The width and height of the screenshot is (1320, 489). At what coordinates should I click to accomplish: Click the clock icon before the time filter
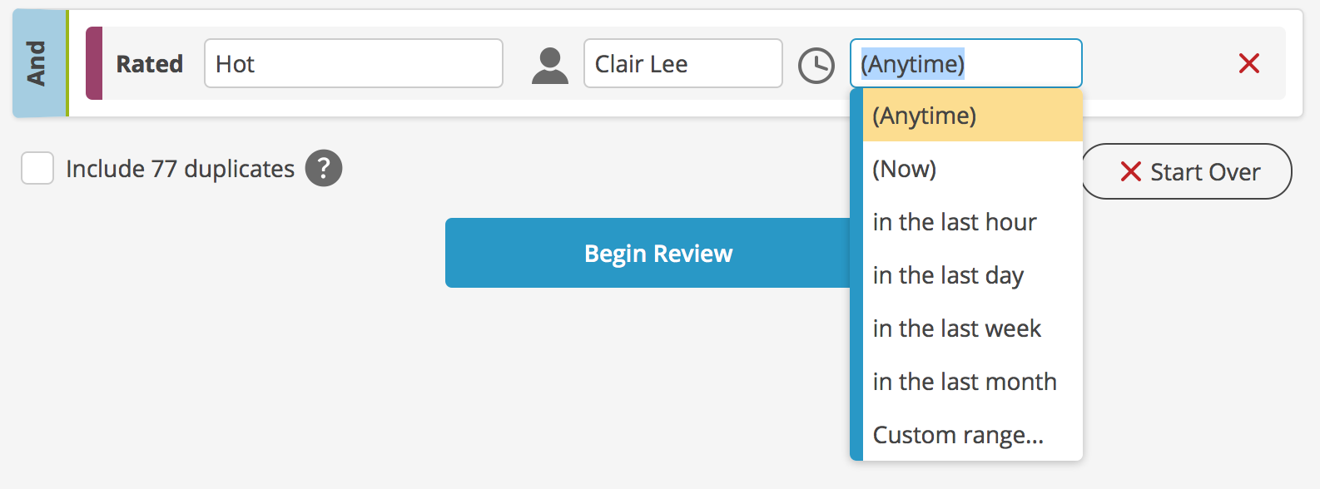coord(817,63)
